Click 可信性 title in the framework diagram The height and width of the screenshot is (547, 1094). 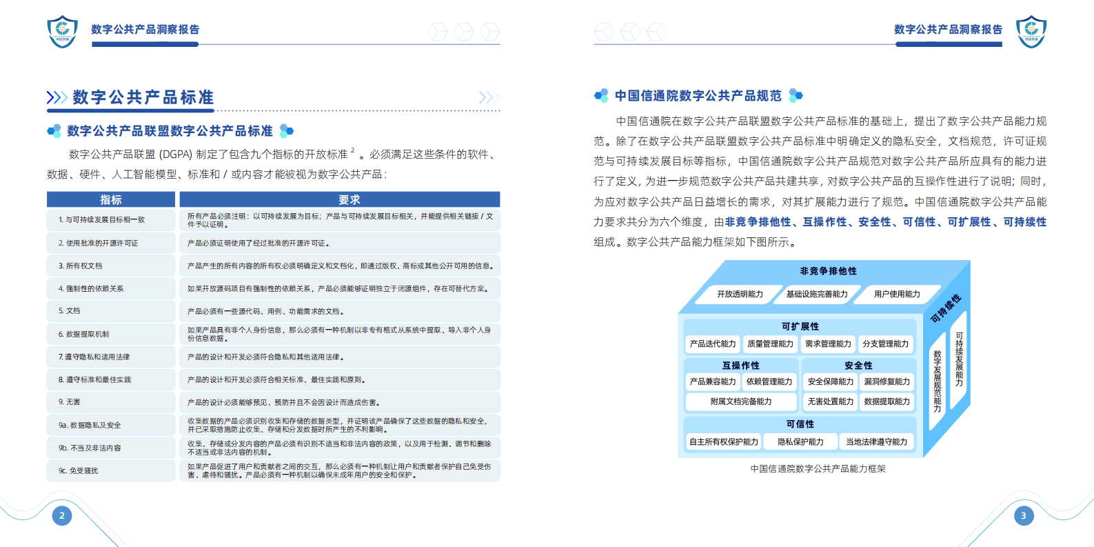point(800,424)
